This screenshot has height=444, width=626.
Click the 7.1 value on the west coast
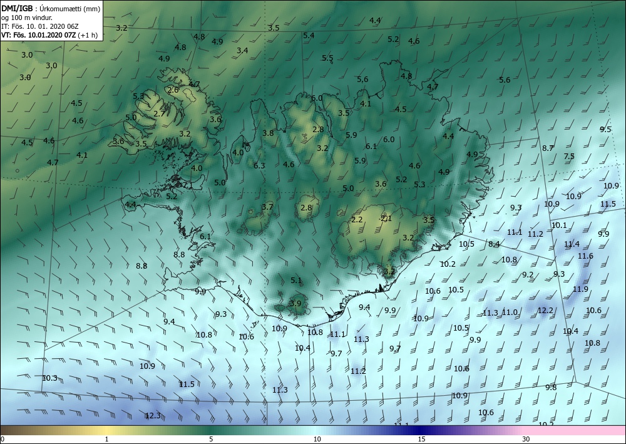188,185
